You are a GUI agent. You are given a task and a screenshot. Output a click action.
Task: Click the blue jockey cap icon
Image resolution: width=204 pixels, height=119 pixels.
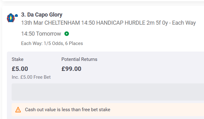point(16,15)
